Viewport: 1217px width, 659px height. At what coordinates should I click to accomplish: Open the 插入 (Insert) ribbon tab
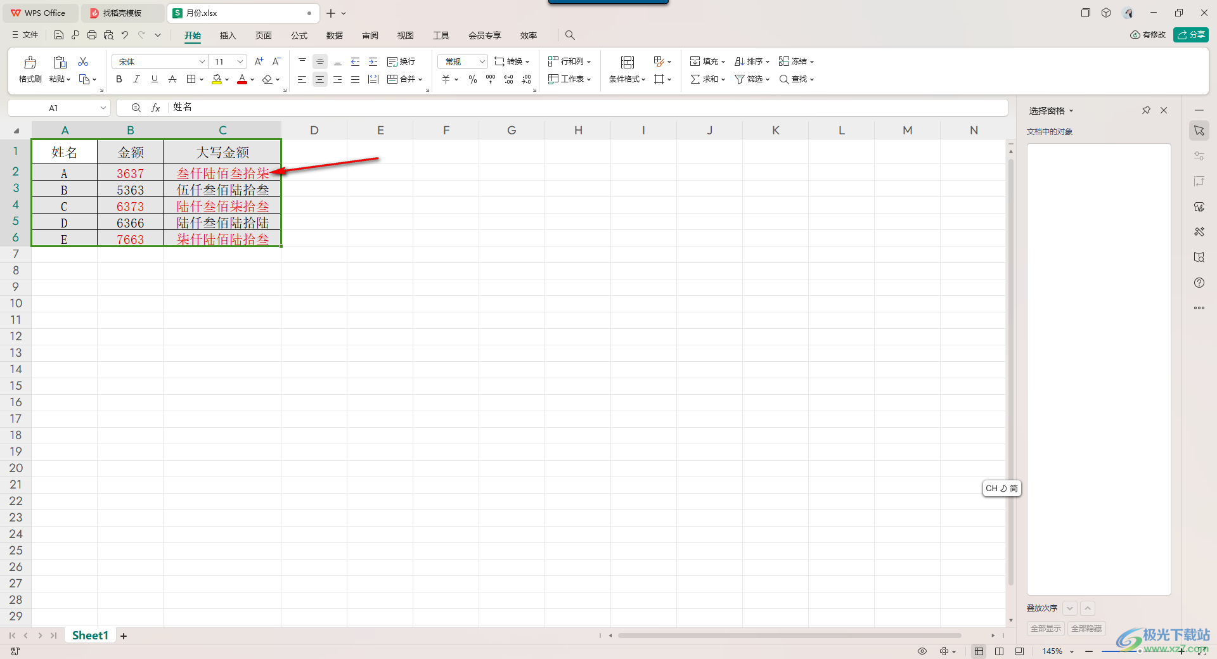pos(228,35)
